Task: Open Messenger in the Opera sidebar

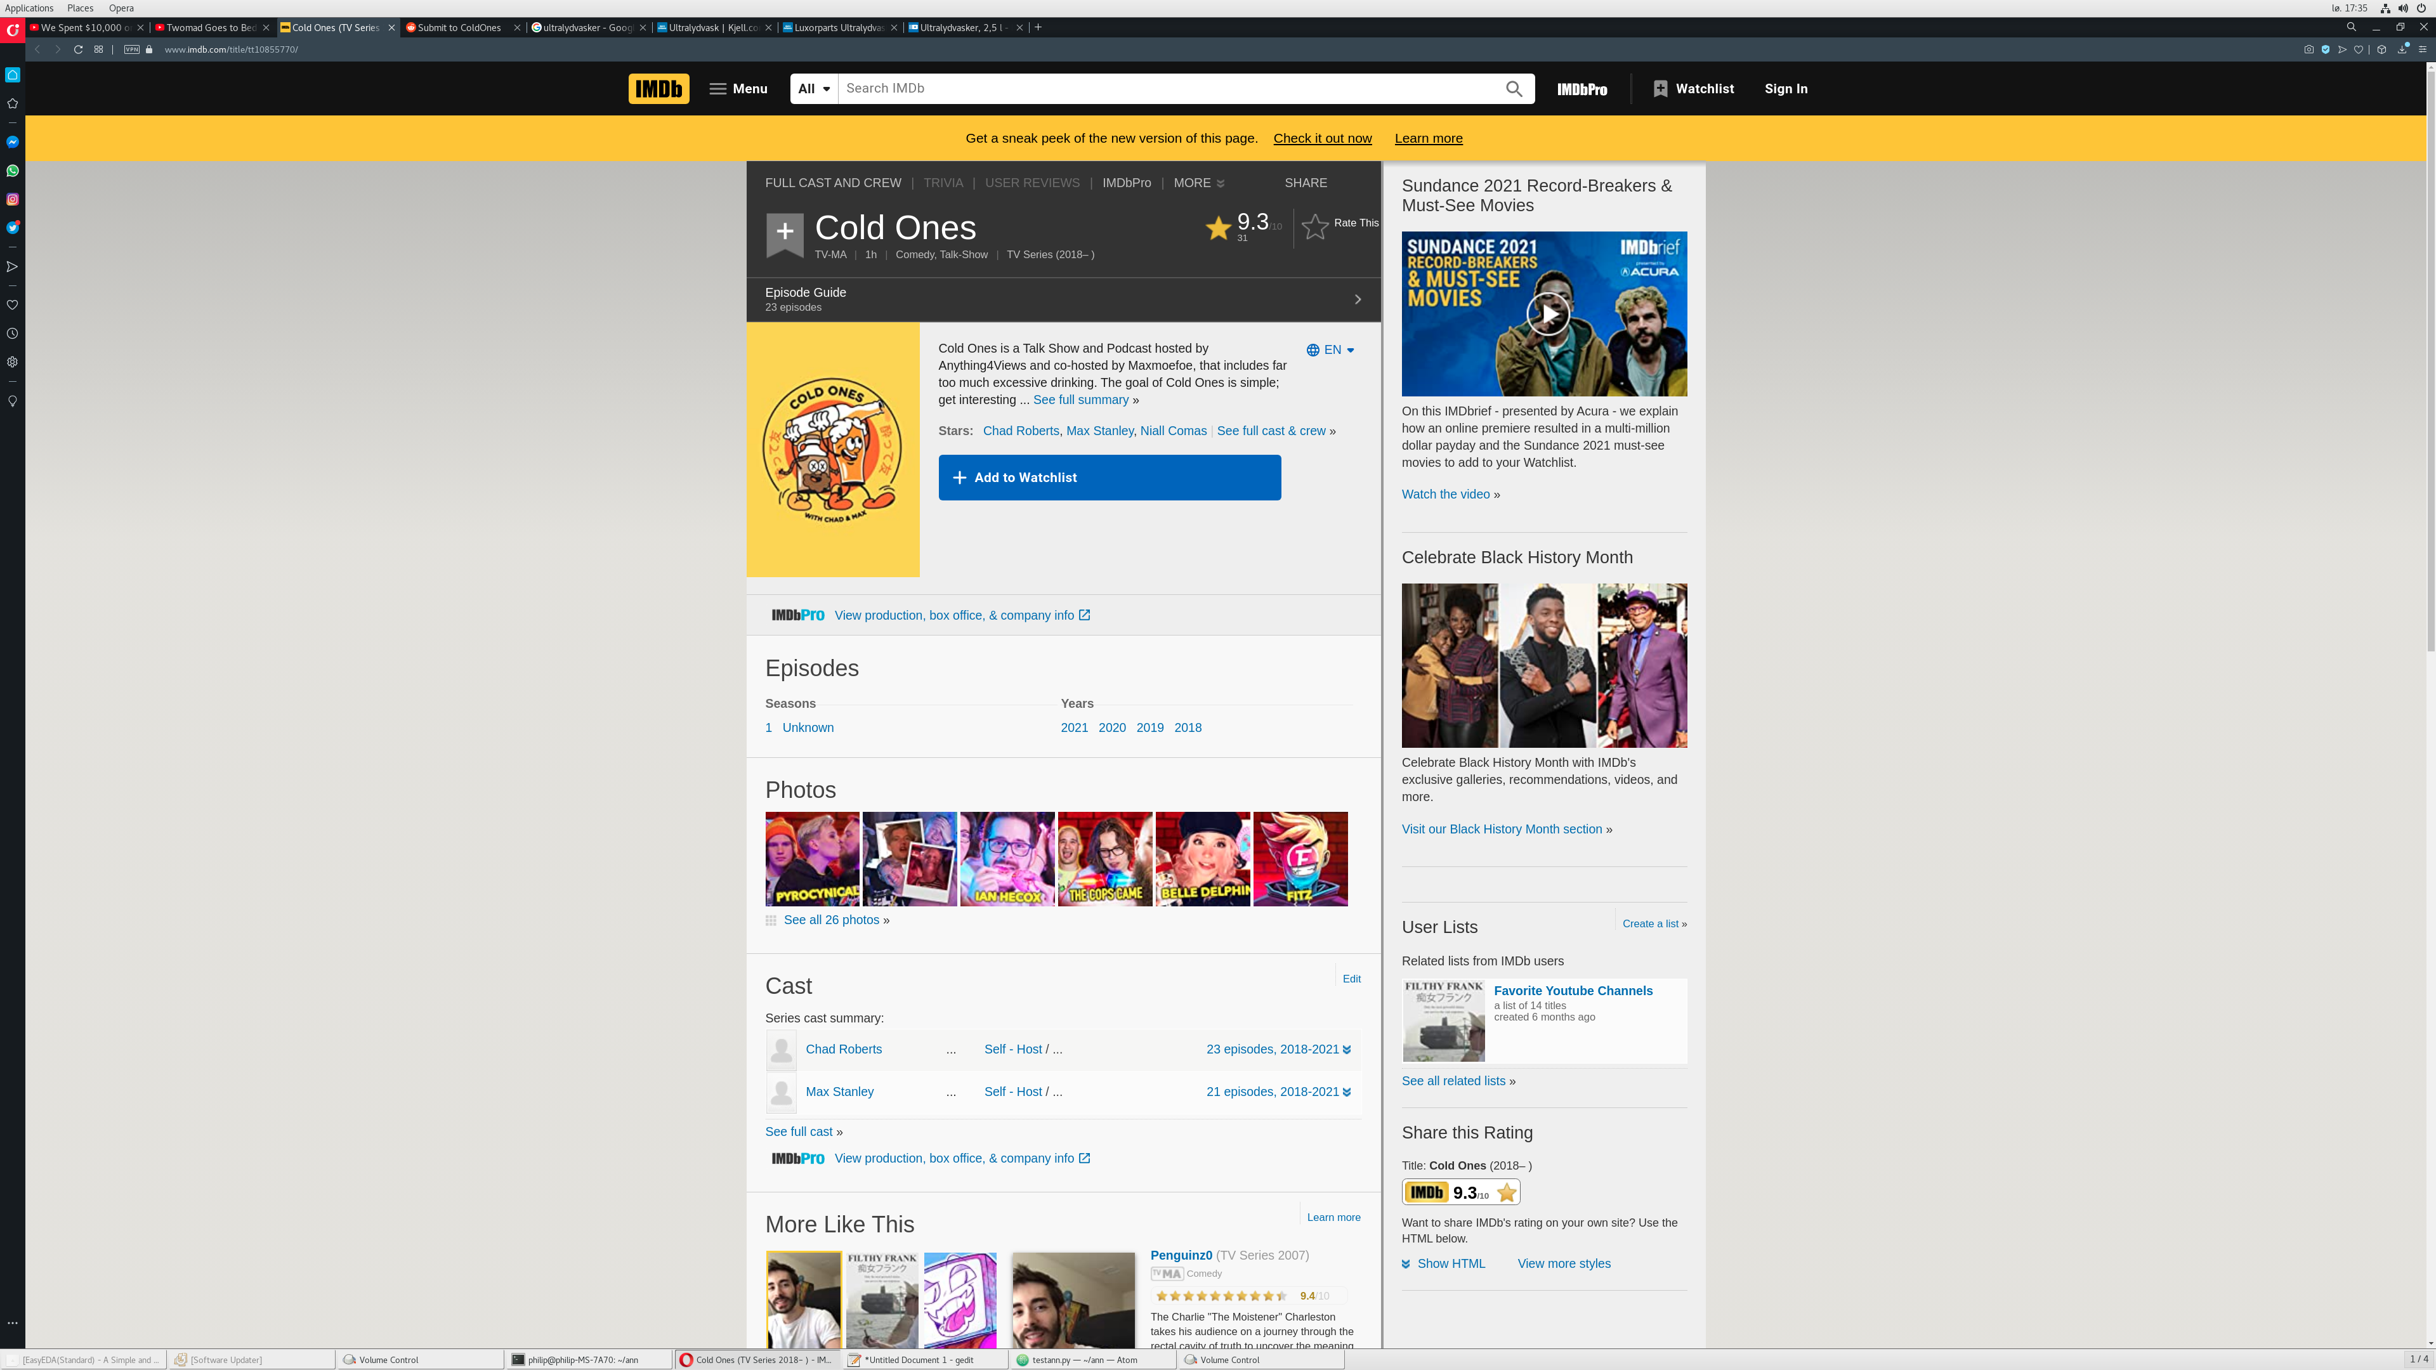Action: [12, 142]
